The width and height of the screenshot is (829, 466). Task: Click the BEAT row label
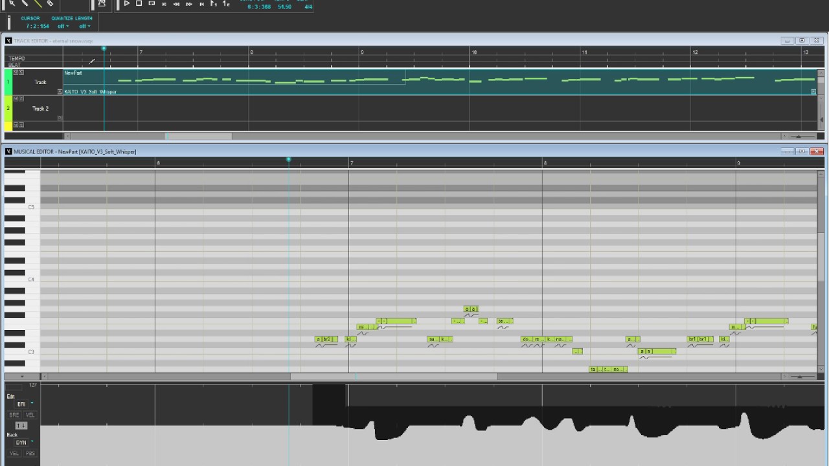pyautogui.click(x=15, y=65)
